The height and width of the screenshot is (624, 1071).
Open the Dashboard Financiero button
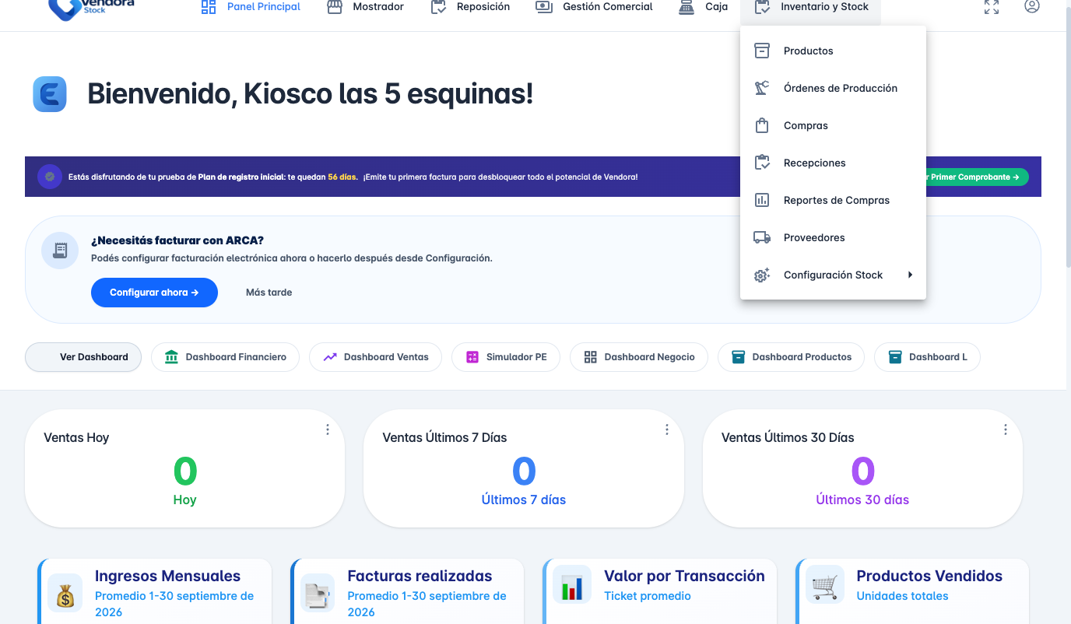(225, 357)
